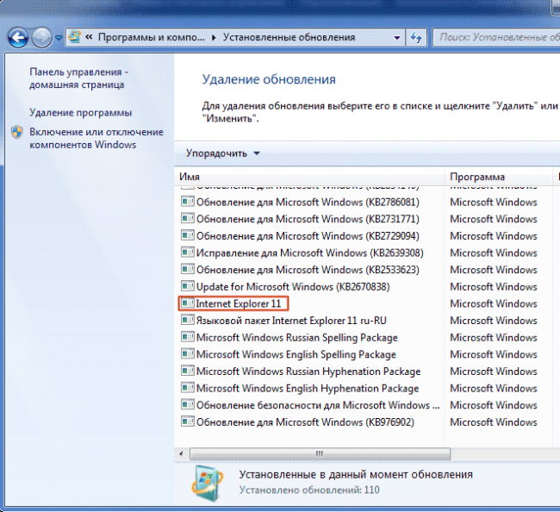The width and height of the screenshot is (560, 512).
Task: Select 'Update for Microsoft Windows (KB2670838)'
Action: pos(285,287)
